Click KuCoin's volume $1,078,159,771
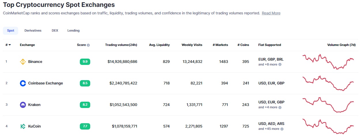Image resolution: width=360 pixels, height=135 pixels. point(125,126)
